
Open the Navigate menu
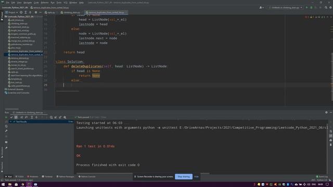28,3
